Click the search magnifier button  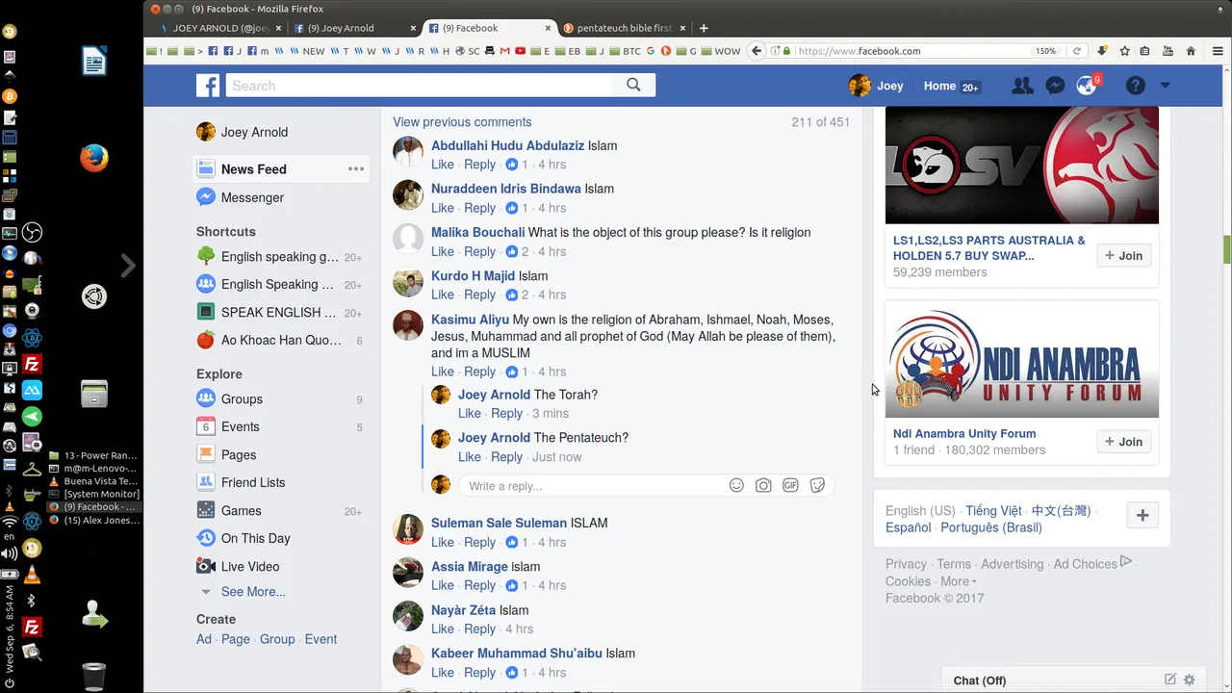[633, 85]
